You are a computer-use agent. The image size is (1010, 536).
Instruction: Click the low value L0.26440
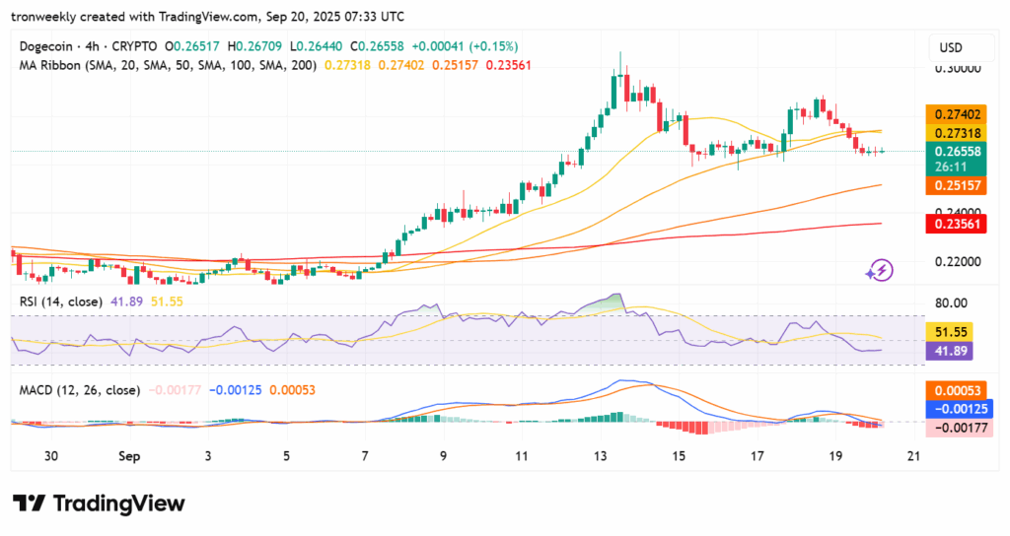click(x=317, y=46)
